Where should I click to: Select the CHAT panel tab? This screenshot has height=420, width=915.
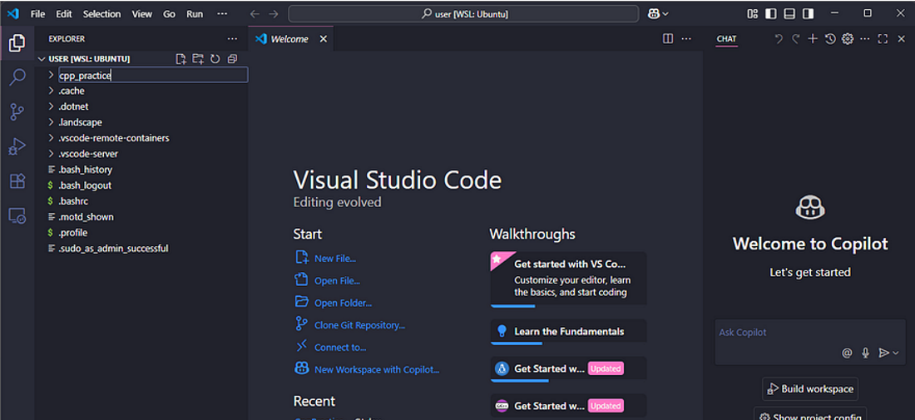(x=726, y=39)
